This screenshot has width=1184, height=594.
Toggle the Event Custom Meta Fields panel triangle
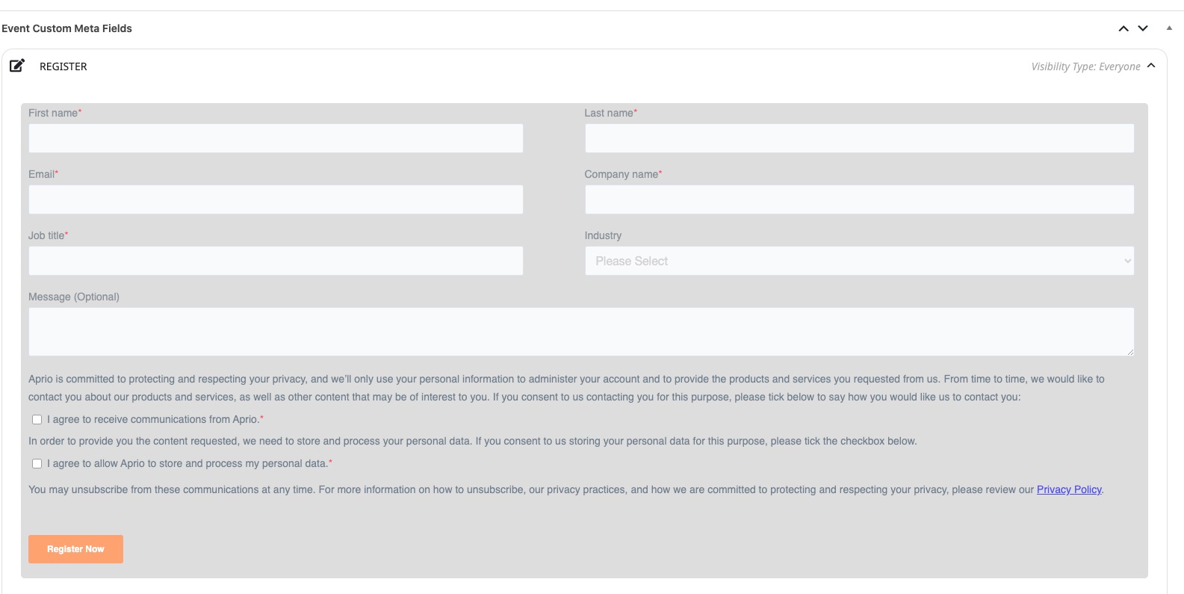[1169, 28]
